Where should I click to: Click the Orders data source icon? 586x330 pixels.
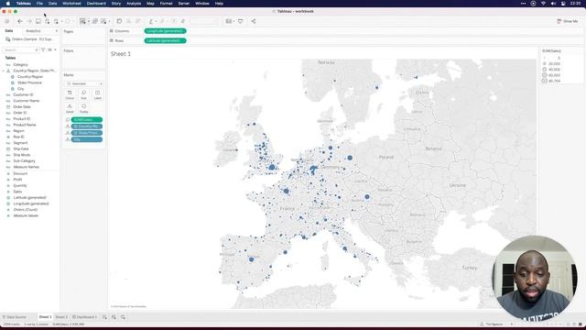click(8, 39)
